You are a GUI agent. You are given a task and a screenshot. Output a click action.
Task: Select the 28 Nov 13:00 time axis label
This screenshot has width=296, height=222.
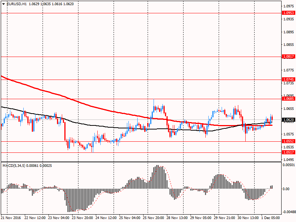pyautogui.click(x=177, y=218)
